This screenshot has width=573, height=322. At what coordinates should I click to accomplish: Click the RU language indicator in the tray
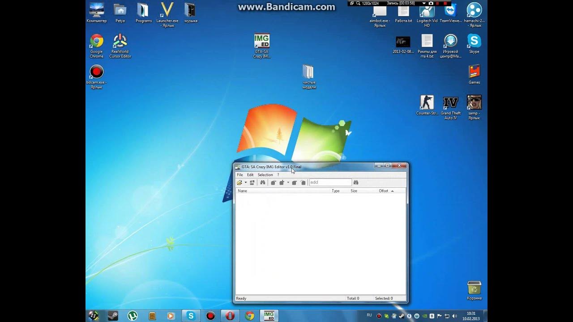click(369, 315)
